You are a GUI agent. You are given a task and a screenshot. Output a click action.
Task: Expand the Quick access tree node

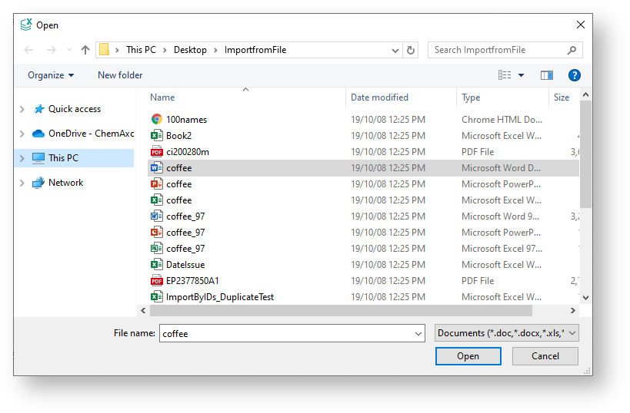22,110
